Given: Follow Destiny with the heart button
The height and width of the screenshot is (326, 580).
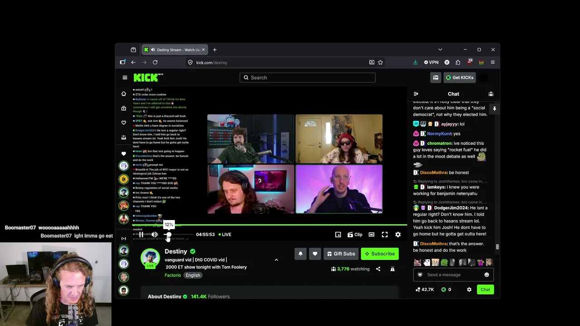Looking at the screenshot, I should coord(315,254).
